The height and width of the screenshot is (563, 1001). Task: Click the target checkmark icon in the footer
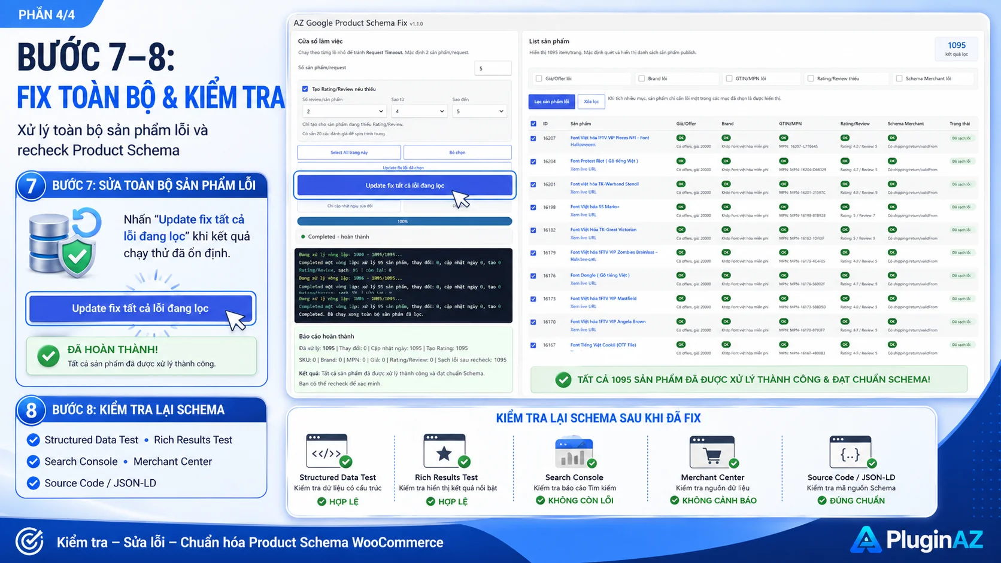tap(29, 542)
